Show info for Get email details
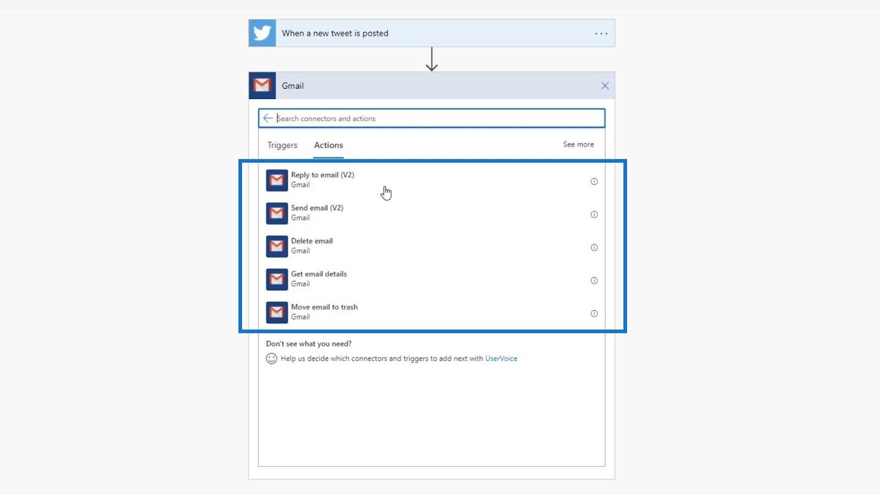Viewport: 880px width, 495px height. pyautogui.click(x=594, y=280)
